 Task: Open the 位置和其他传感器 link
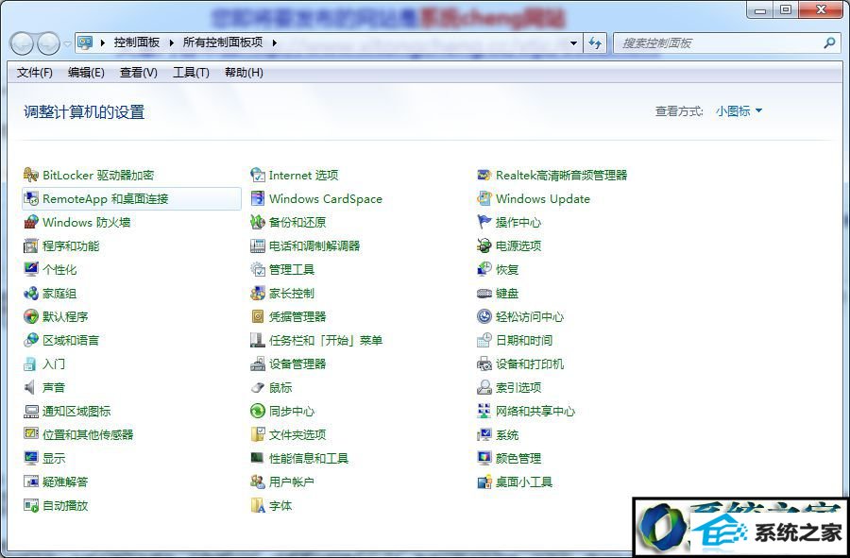[88, 434]
